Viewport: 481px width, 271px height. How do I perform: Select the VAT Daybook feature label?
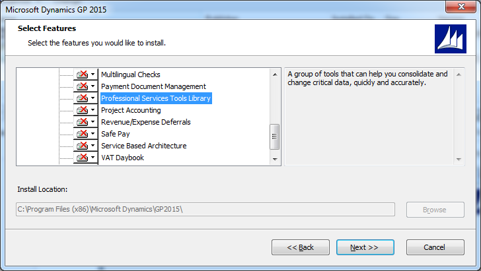(122, 158)
